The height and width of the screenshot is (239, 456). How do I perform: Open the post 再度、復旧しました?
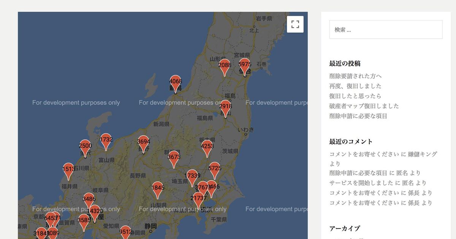(355, 86)
